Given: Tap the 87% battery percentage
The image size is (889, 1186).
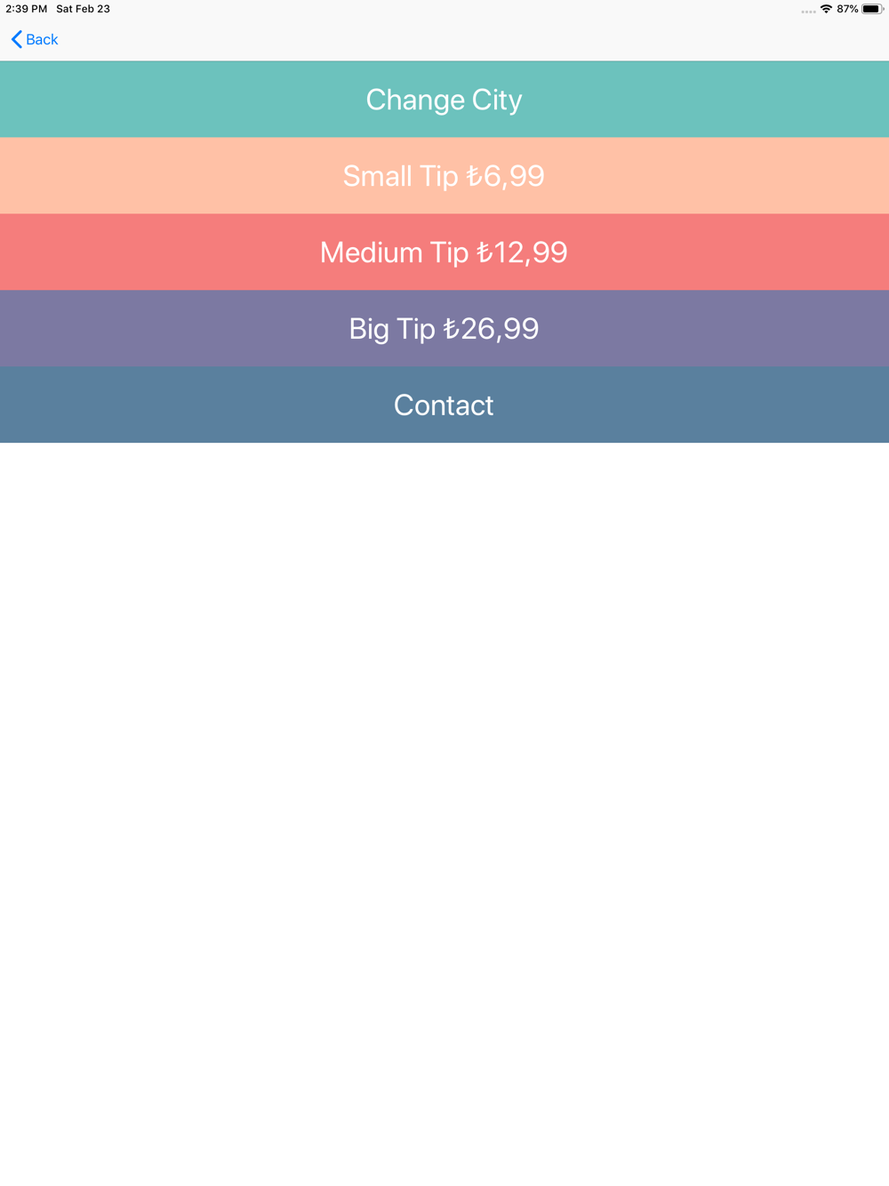Looking at the screenshot, I should point(847,9).
